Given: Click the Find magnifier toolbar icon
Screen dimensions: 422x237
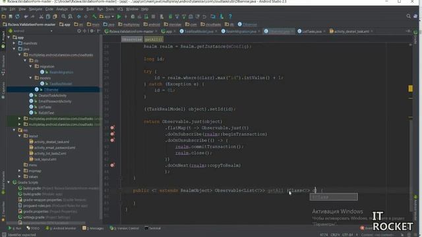Looking at the screenshot, I should 63,16.
